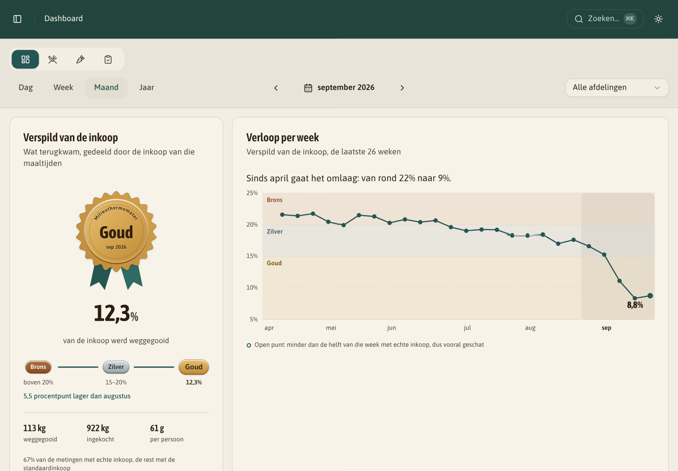Click the '922 kg' ingekocht value
Viewport: 678px width, 471px height.
98,428
